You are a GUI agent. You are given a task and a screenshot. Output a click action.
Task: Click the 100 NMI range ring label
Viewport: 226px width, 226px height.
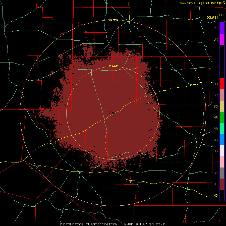(113, 20)
